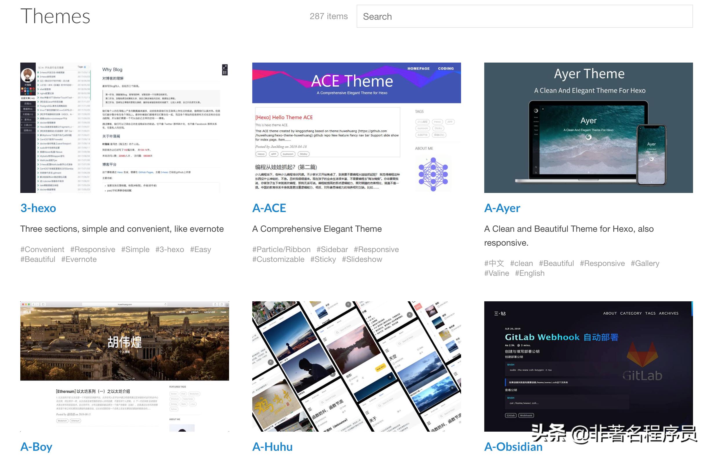Open the A-Boy theme preview thumbnail
The image size is (711, 456).
coord(124,366)
